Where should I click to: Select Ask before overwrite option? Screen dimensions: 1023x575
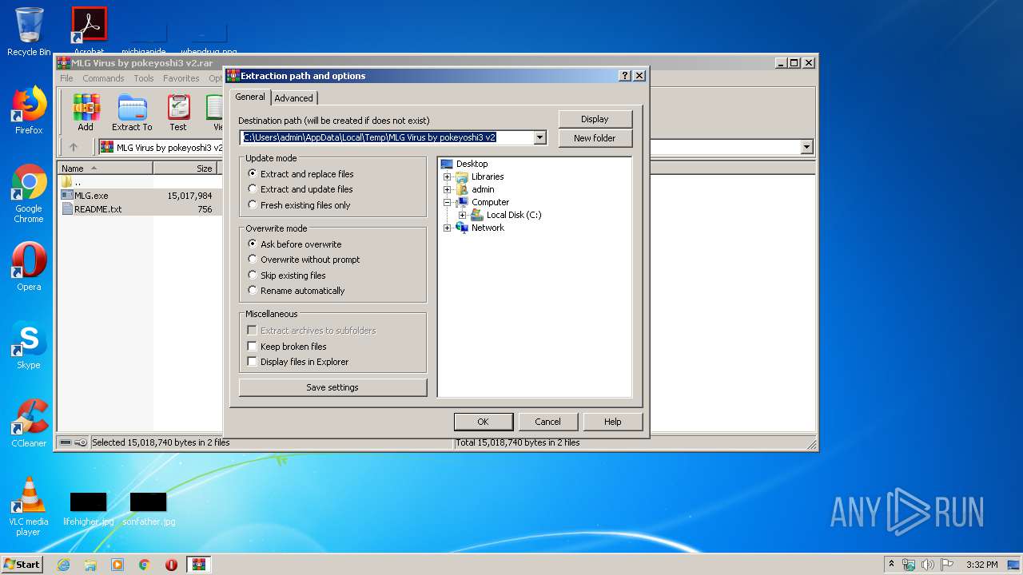[x=294, y=244]
